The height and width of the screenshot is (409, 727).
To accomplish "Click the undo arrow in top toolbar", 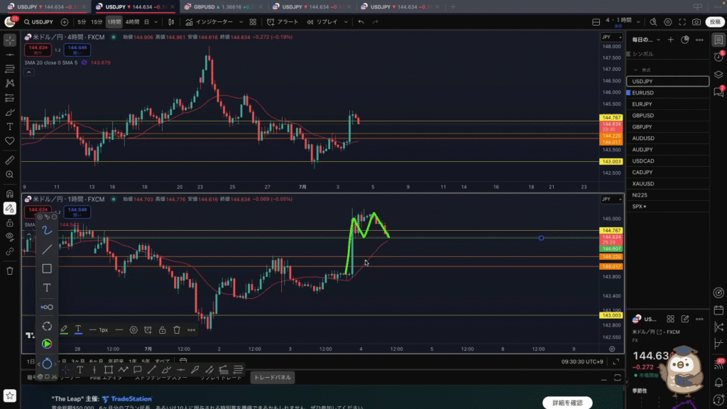I will [x=361, y=22].
